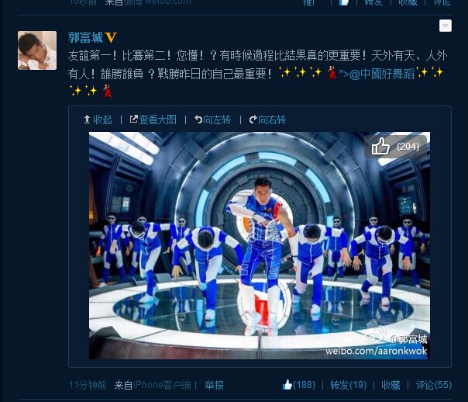Repost via 转发(19)
468x402 pixels.
(349, 385)
